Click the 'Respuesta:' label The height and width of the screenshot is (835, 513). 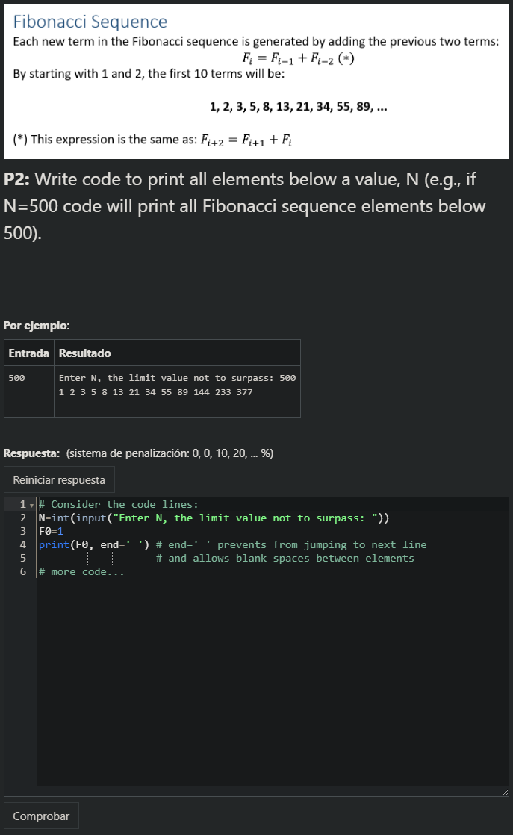click(31, 453)
